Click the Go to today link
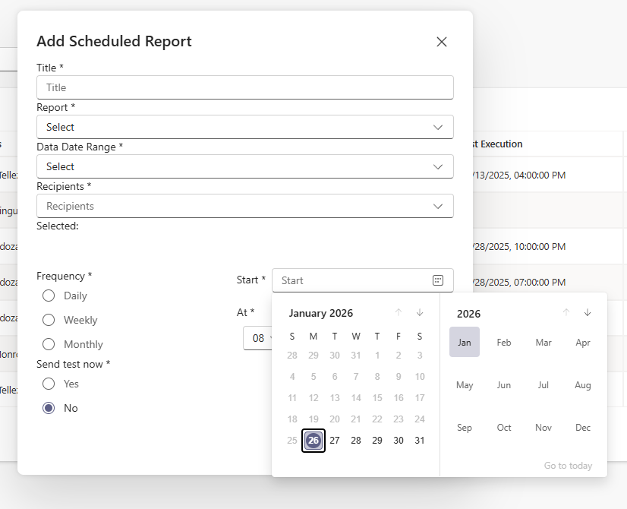Screen dimensions: 627x509 [x=568, y=466]
